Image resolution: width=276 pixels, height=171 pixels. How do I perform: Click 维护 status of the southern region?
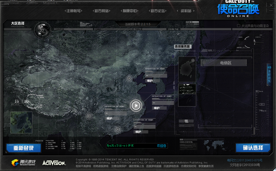coord(138,132)
